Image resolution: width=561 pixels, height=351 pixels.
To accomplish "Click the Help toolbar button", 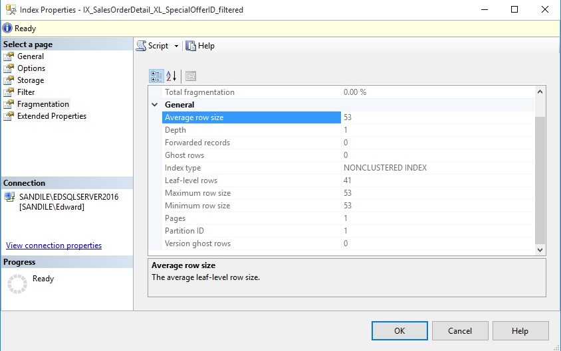I will pos(200,46).
